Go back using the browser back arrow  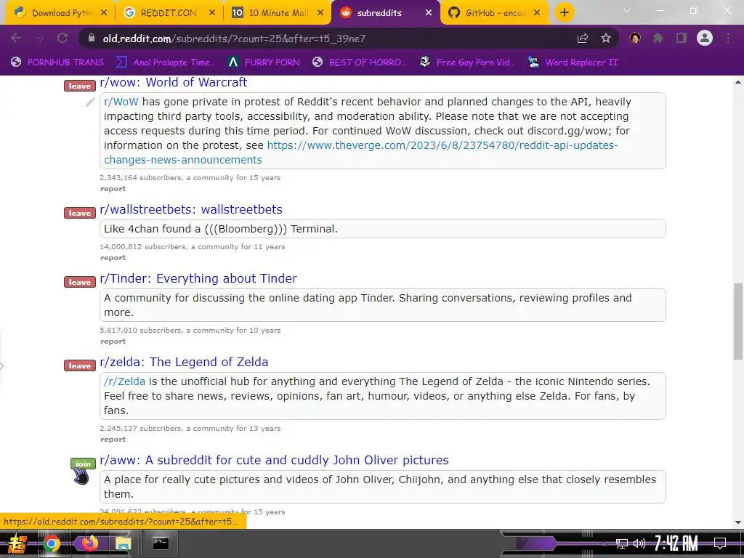pyautogui.click(x=16, y=38)
